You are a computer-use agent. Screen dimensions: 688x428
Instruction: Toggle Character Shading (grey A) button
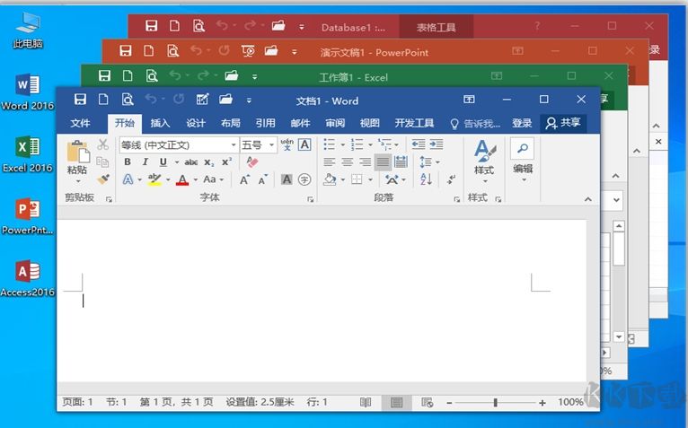point(287,179)
